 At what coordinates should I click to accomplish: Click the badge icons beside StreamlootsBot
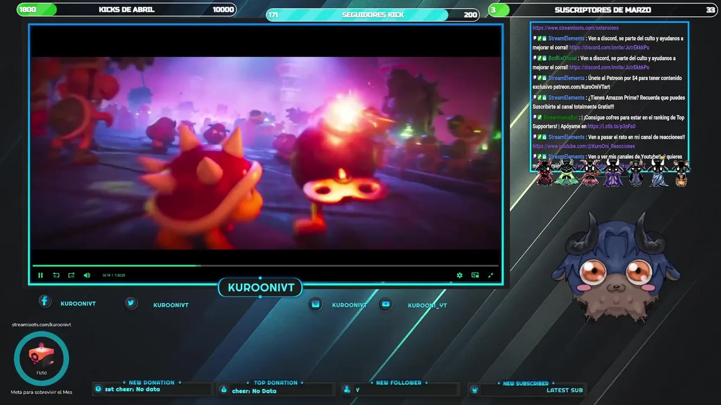click(537, 118)
